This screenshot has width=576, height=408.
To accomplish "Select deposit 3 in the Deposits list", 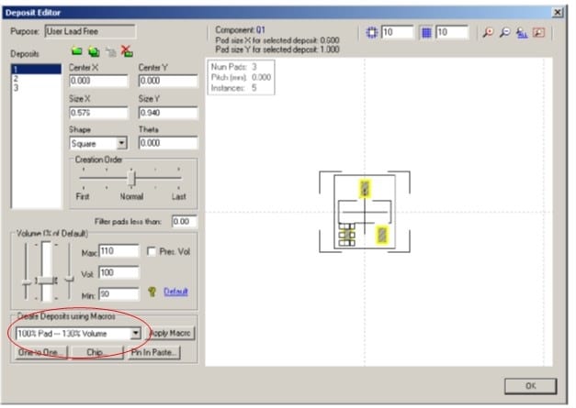I will pyautogui.click(x=37, y=88).
